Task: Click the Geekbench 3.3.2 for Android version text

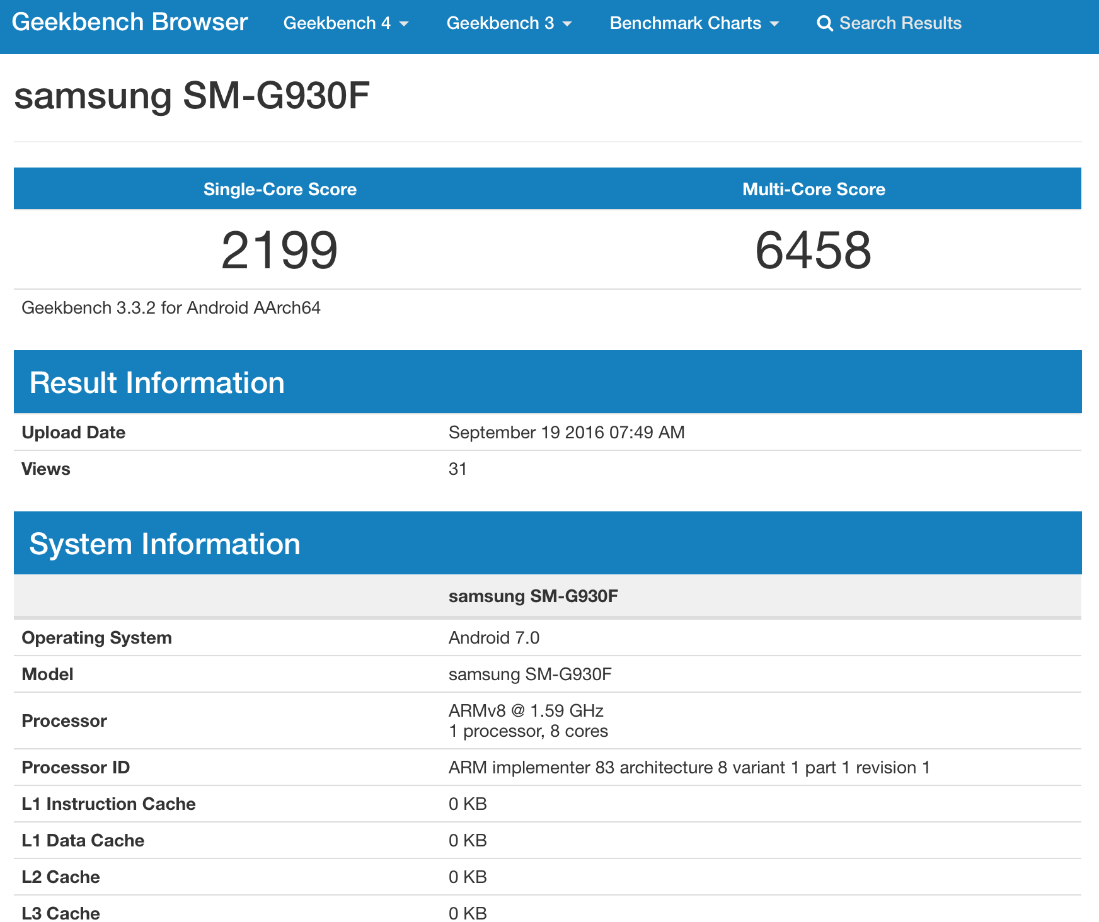Action: pos(171,307)
